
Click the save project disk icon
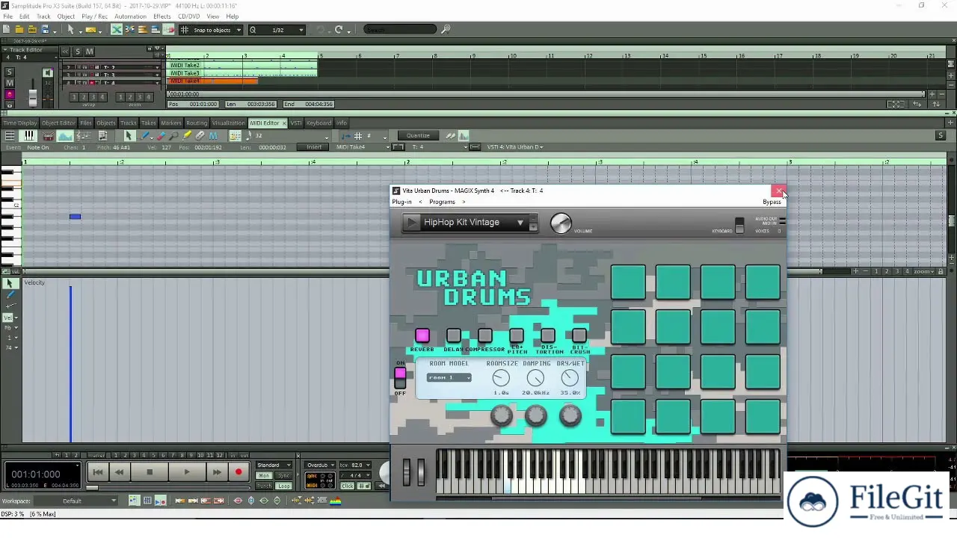point(45,29)
